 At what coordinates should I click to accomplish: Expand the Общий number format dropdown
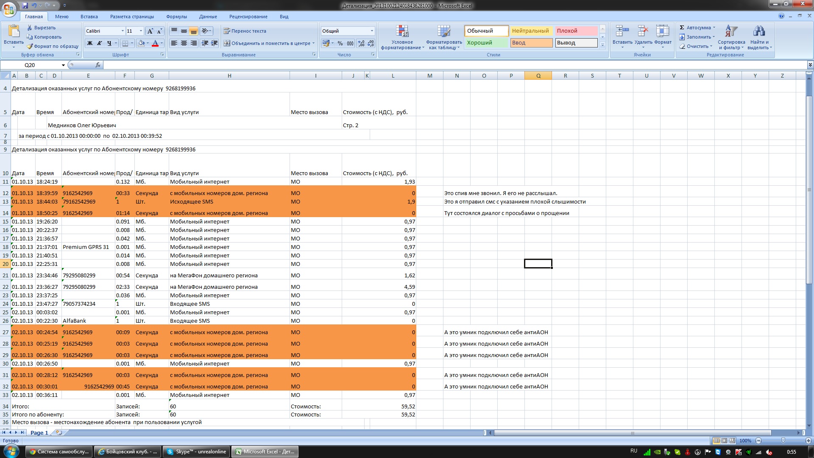[x=372, y=31]
